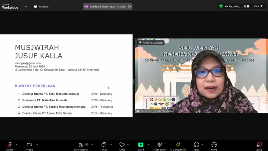Click the React heart icon

pyautogui.click(x=122, y=145)
